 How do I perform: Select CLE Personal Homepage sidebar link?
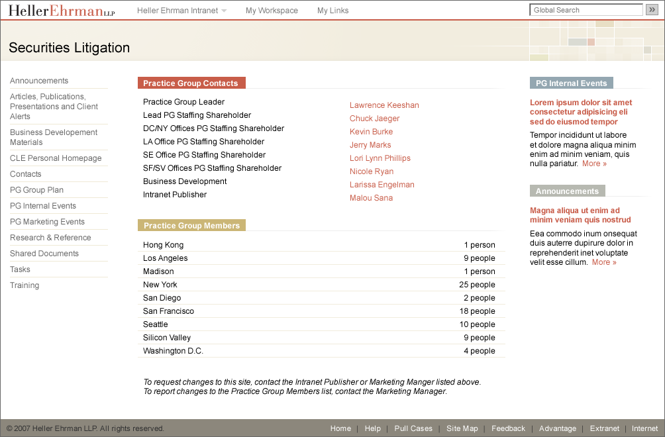pyautogui.click(x=56, y=158)
